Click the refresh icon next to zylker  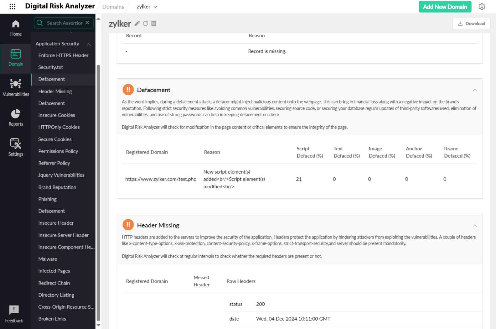tap(145, 23)
